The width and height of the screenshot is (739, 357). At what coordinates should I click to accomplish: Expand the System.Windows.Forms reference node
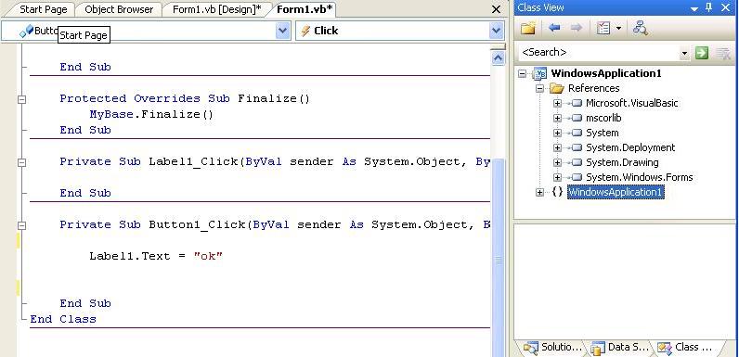tap(558, 177)
